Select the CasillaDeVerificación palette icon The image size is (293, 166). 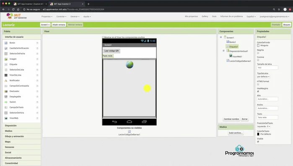tap(6, 48)
